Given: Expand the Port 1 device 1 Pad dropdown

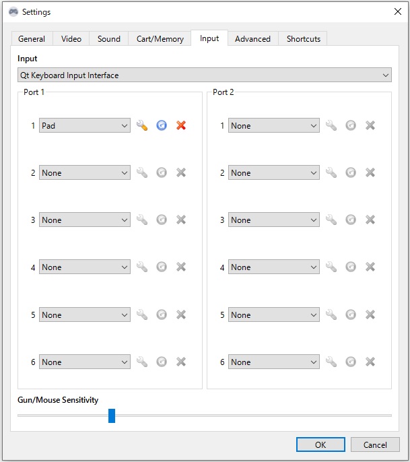Looking at the screenshot, I should 85,125.
